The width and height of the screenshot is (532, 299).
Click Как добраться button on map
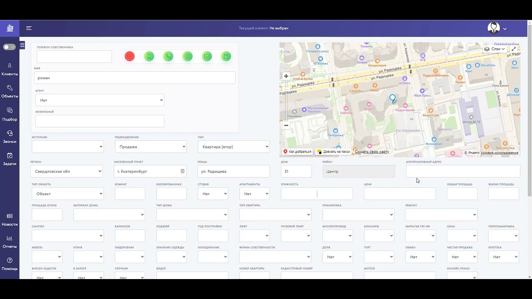[298, 152]
